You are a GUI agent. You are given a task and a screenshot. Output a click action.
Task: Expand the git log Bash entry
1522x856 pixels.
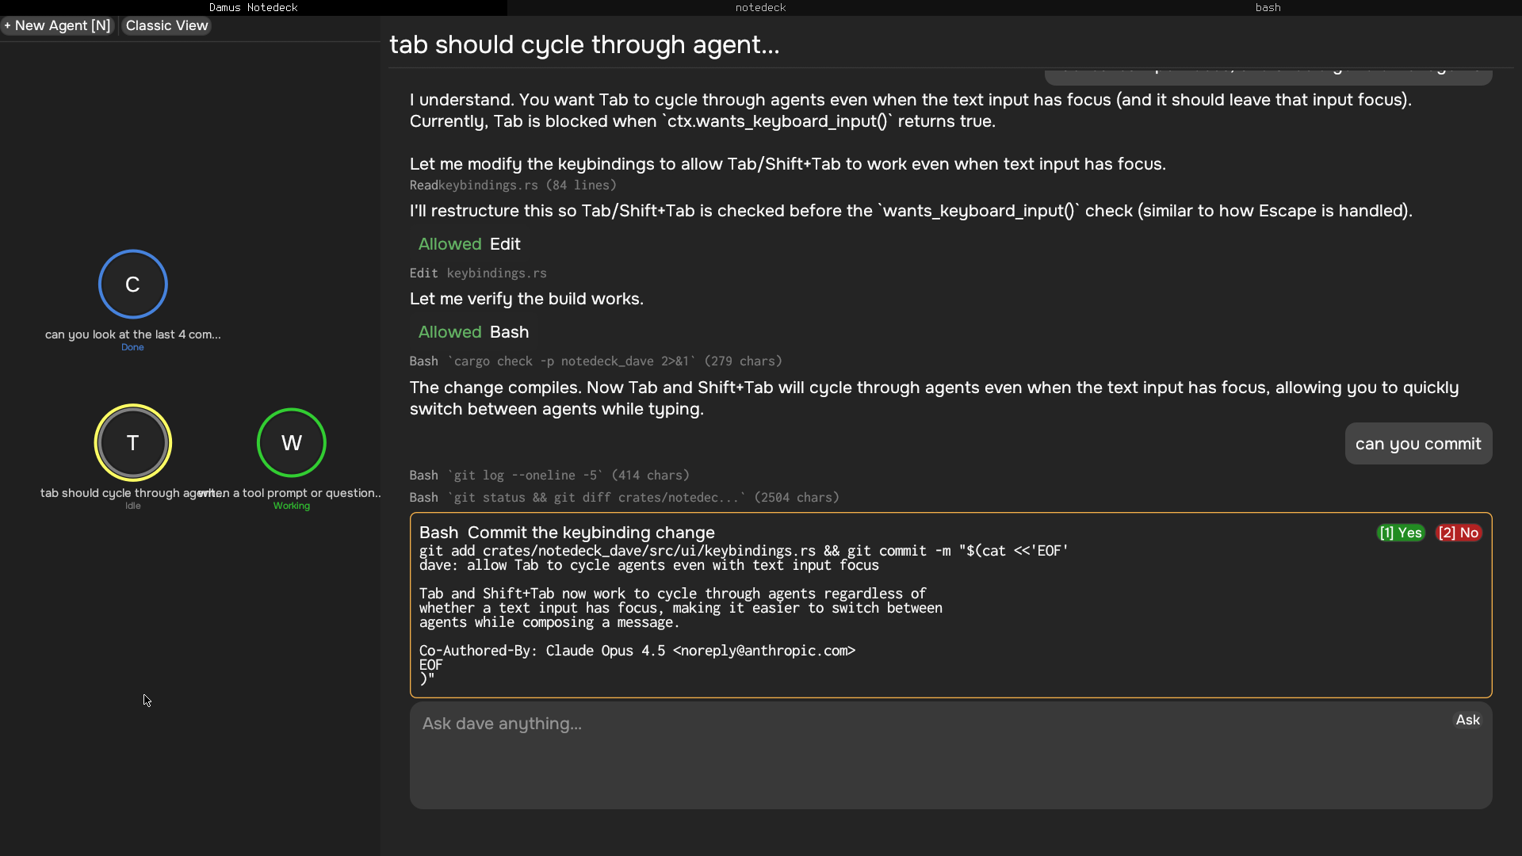549,476
